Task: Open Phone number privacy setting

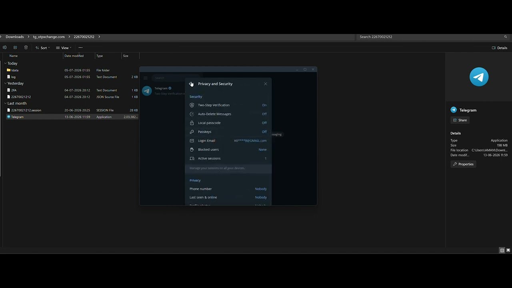Action: (228, 189)
